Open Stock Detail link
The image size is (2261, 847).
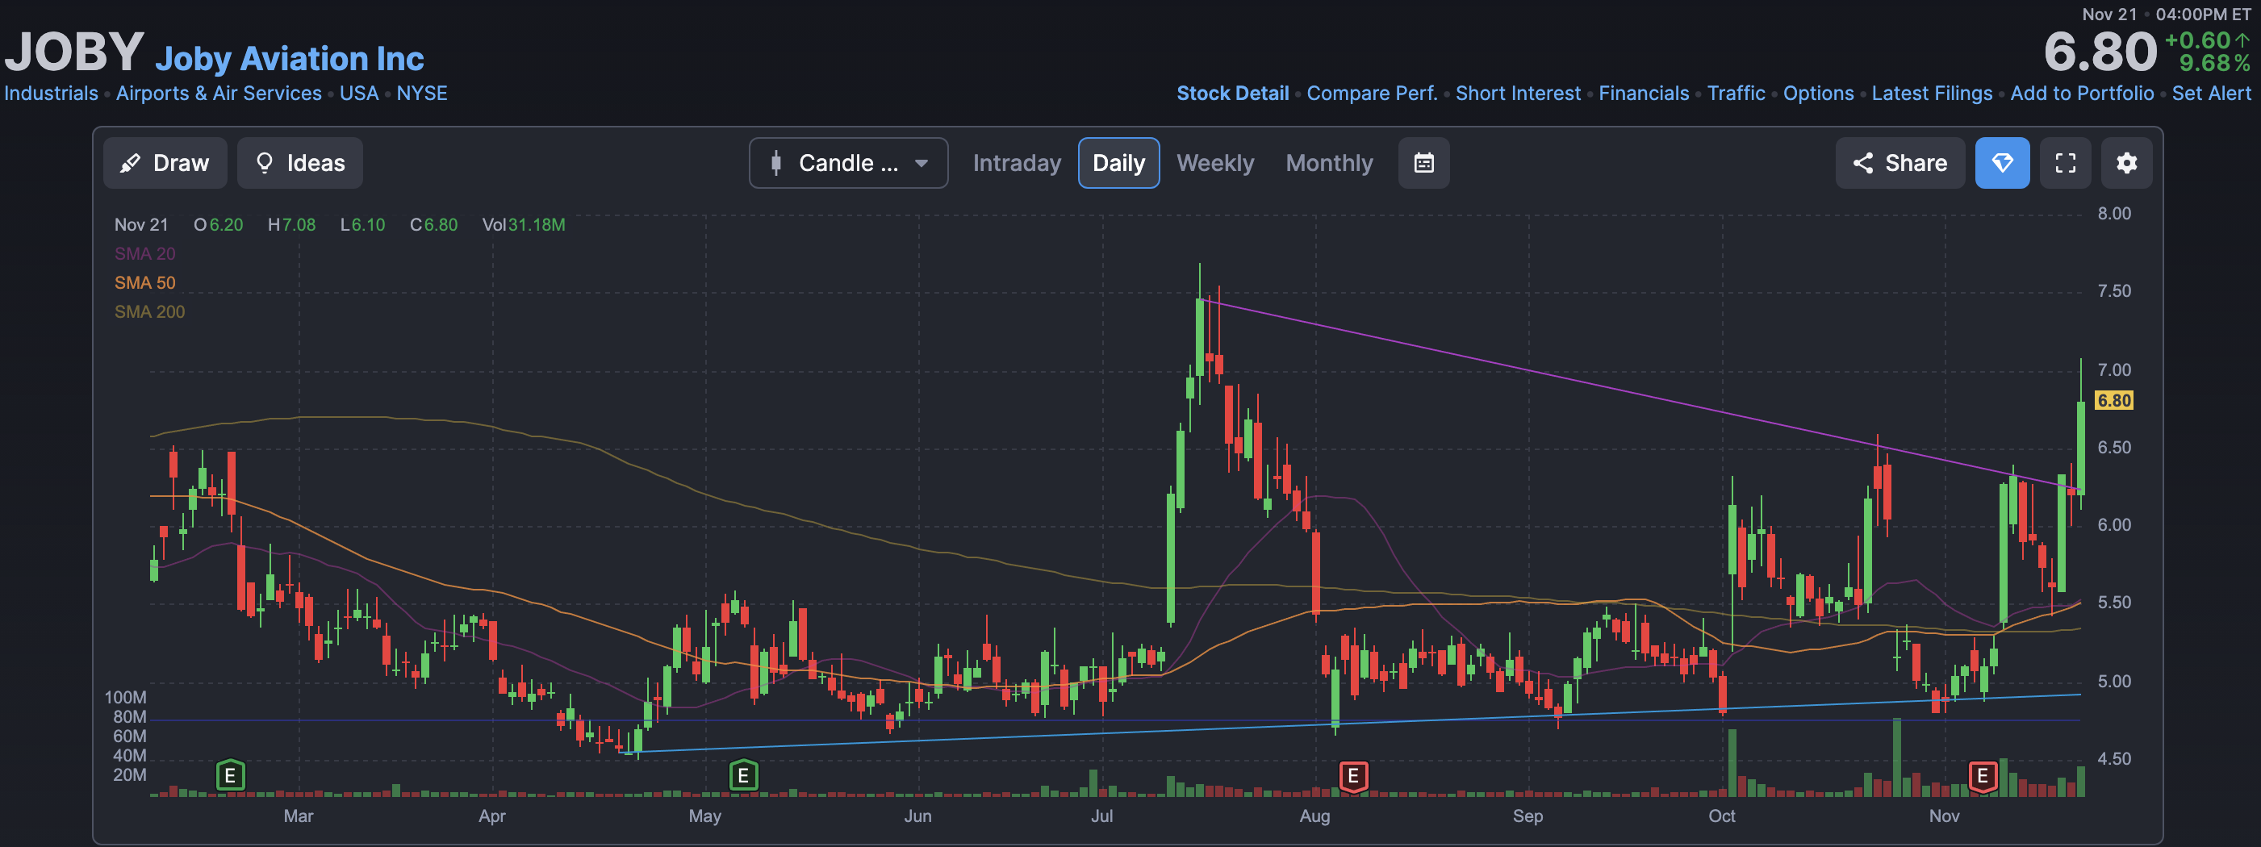(1232, 93)
